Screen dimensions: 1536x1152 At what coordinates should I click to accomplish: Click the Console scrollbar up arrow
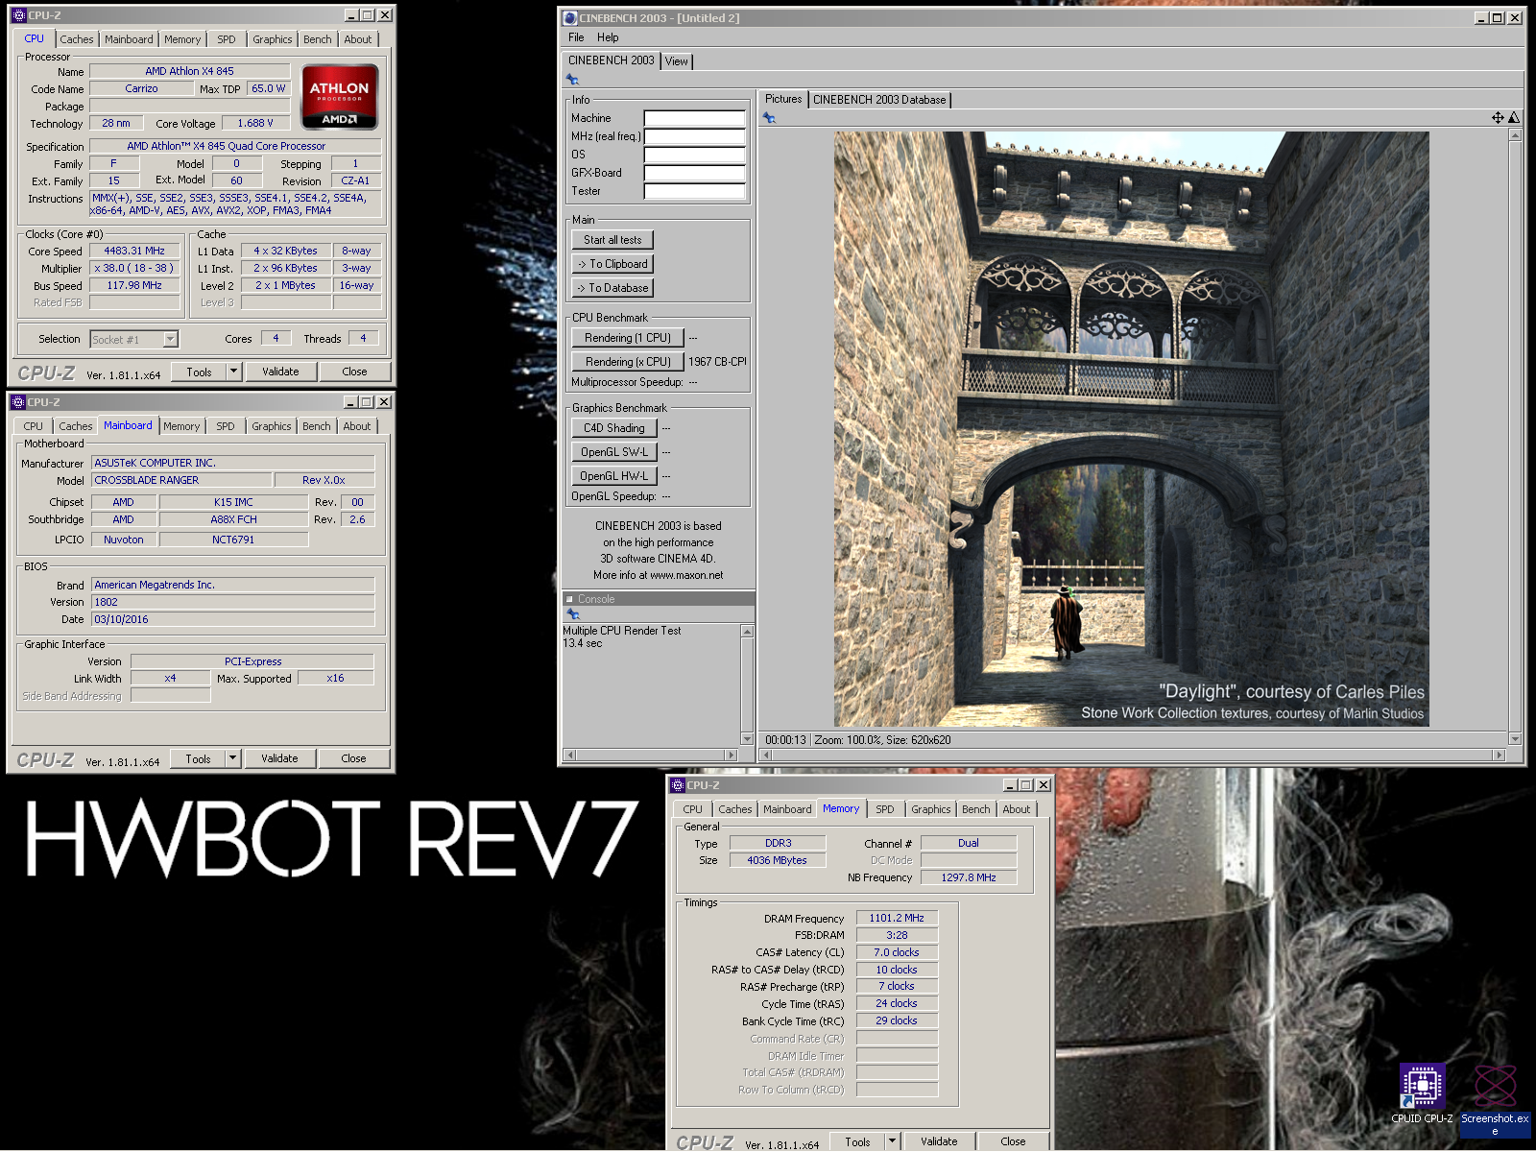747,631
